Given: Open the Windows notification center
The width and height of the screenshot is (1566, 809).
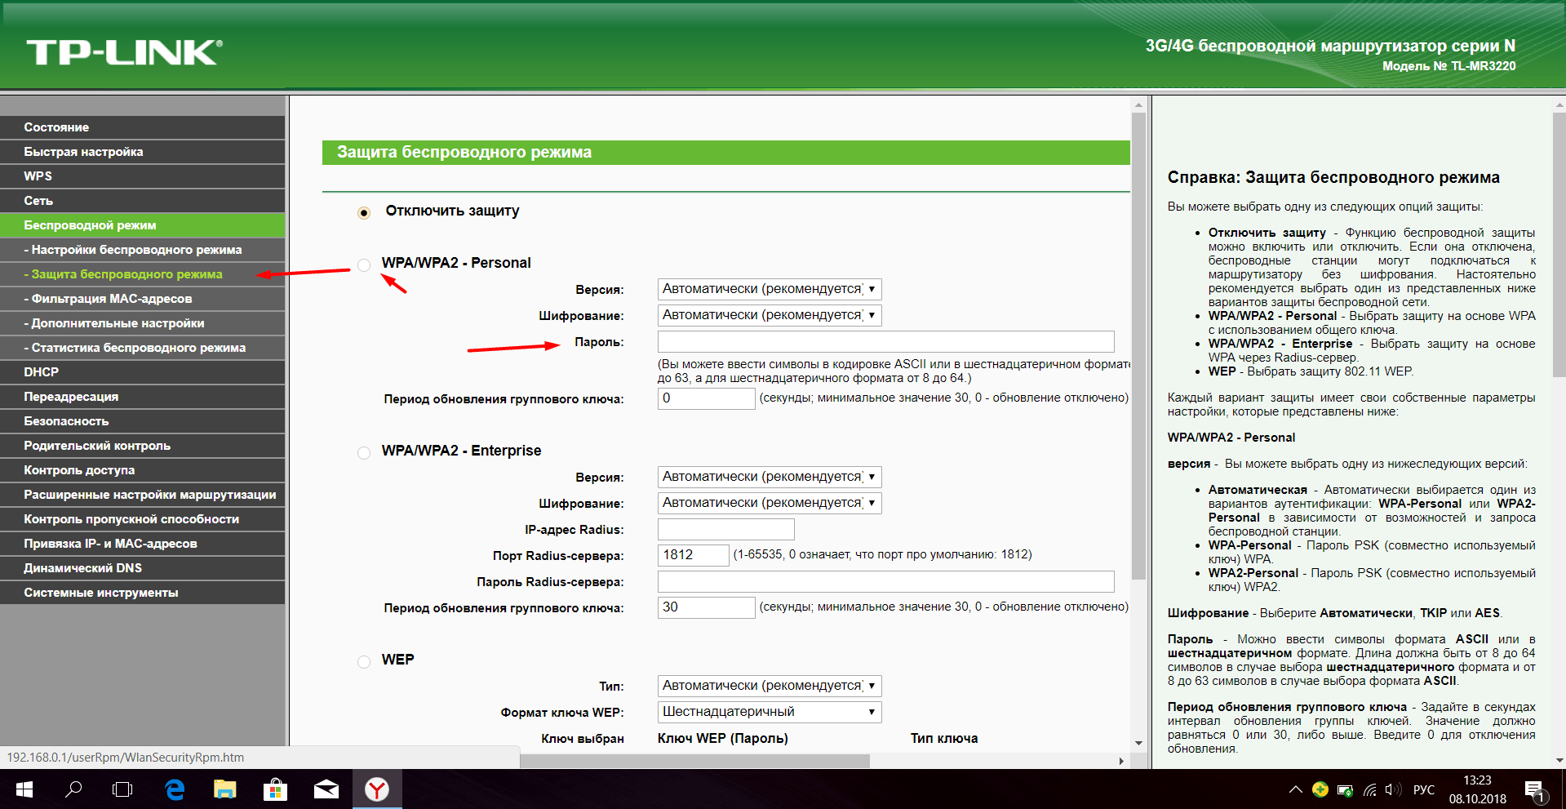Looking at the screenshot, I should click(1535, 790).
